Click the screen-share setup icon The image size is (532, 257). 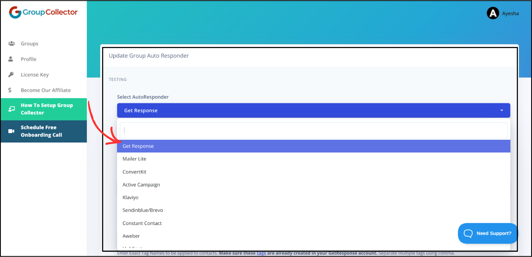tap(11, 109)
